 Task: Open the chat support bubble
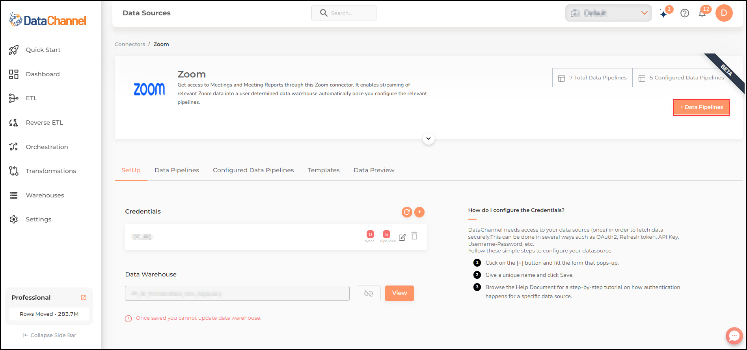(x=734, y=335)
